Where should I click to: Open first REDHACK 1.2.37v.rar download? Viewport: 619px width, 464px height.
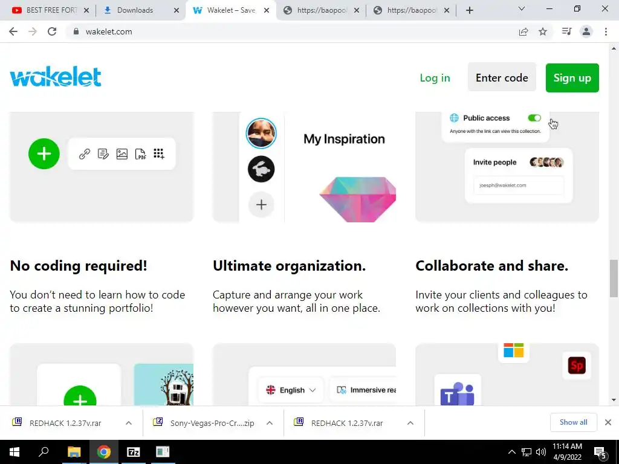click(x=65, y=423)
